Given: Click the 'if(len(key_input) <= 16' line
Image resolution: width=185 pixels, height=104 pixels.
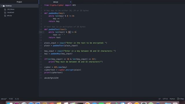Looking at the screenshot, I should coord(70,59).
